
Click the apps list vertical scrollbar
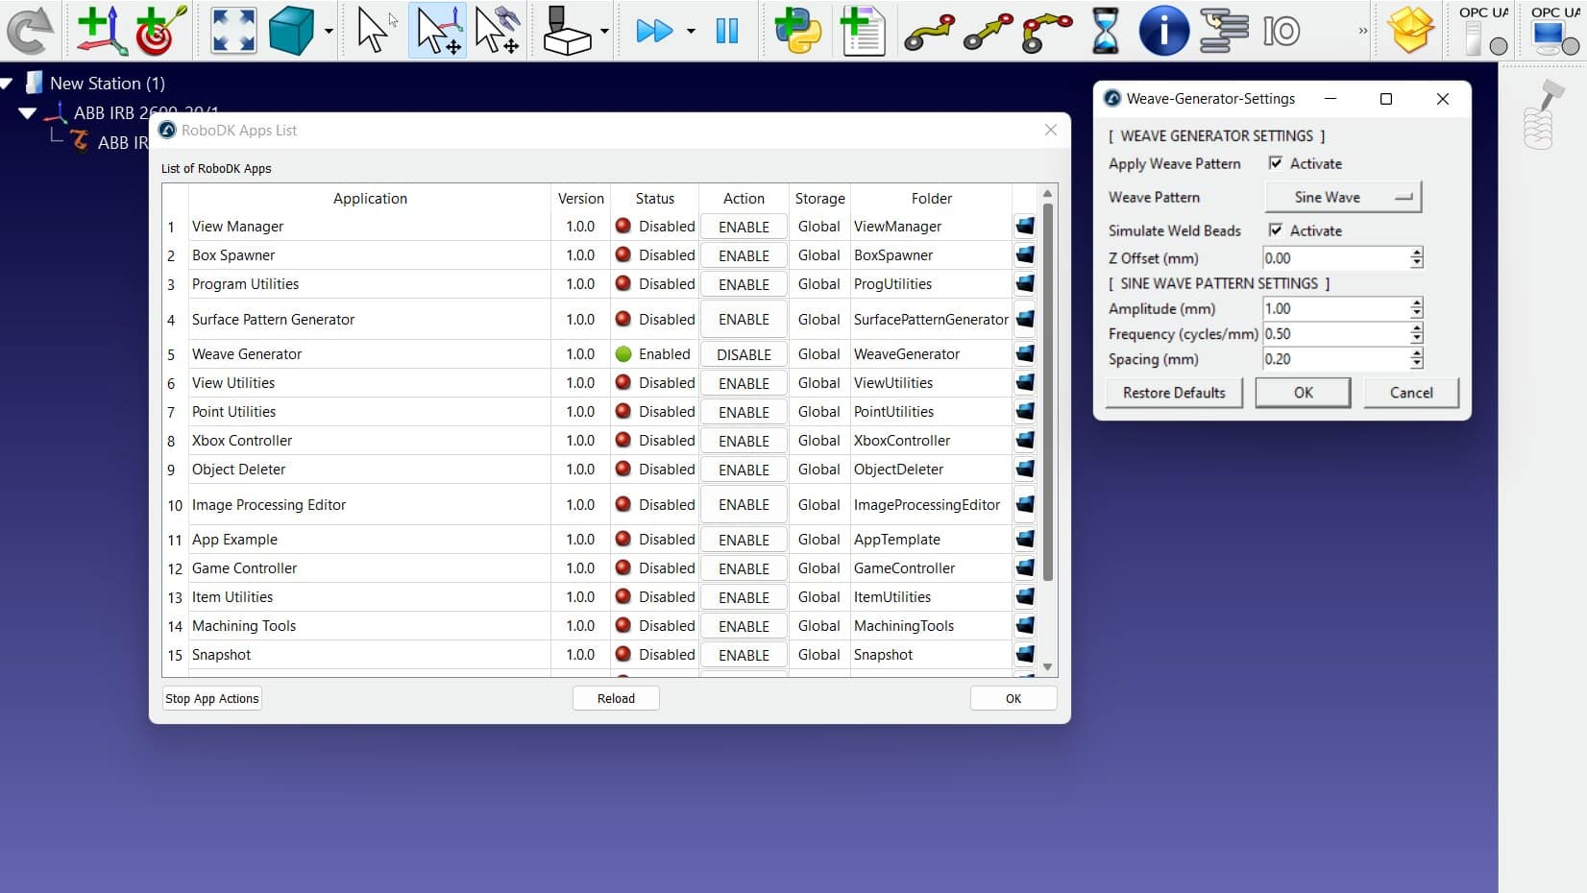[1047, 394]
